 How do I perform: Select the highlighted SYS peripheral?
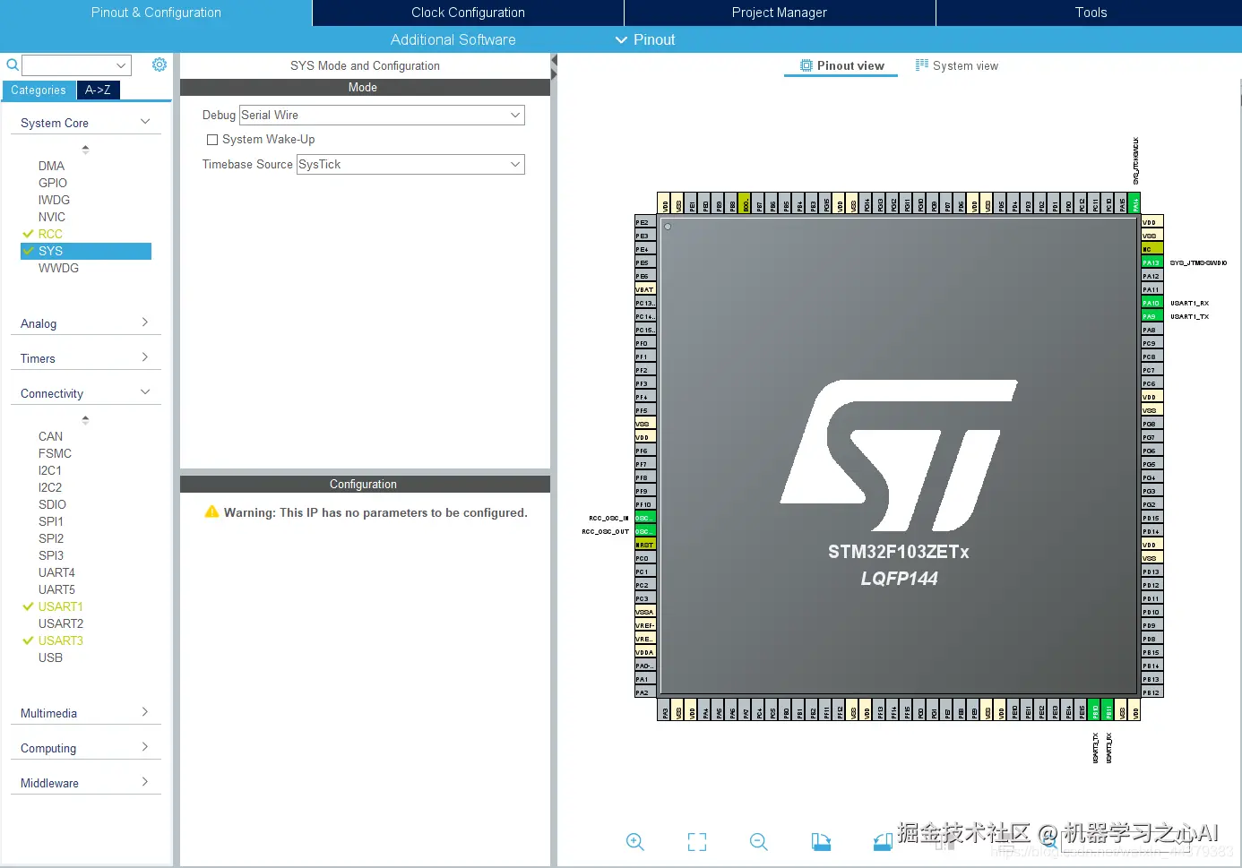coord(86,251)
